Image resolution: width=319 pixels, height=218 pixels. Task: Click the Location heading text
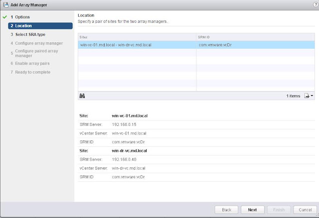86,15
